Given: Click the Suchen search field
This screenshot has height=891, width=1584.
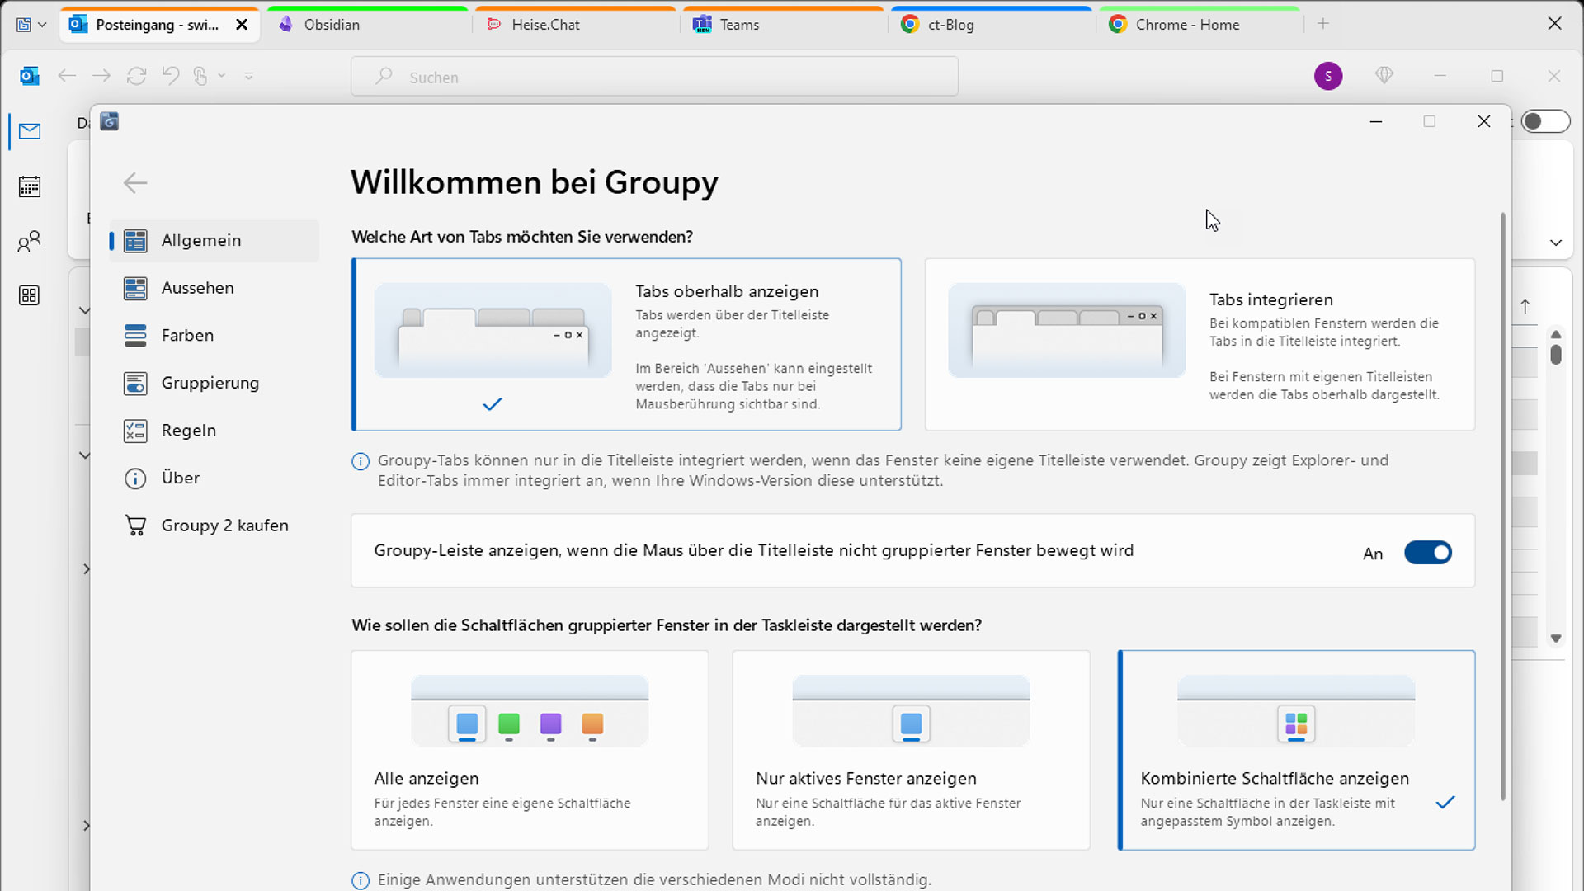Looking at the screenshot, I should (x=654, y=77).
